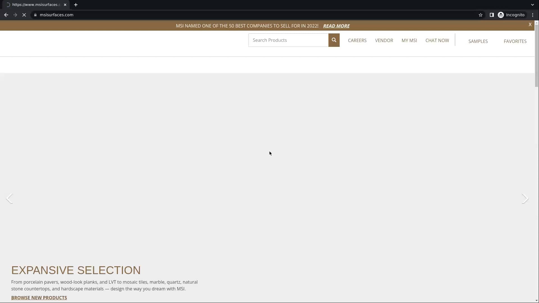This screenshot has width=539, height=303.
Task: Advance the carousel with the right arrow
Action: (x=525, y=198)
